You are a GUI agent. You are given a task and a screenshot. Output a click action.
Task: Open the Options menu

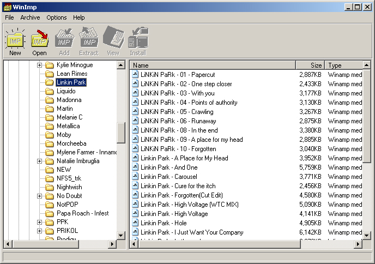57,17
